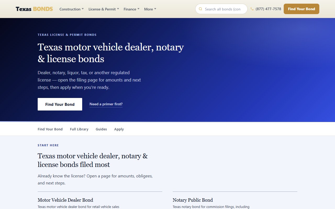Expand the Construction dropdown menu
This screenshot has width=335, height=209.
[x=71, y=9]
